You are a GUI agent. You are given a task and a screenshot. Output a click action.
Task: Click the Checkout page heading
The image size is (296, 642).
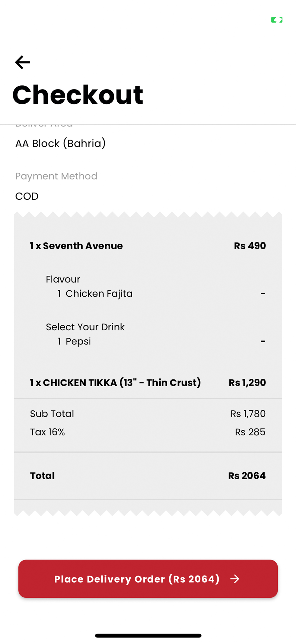pyautogui.click(x=78, y=94)
